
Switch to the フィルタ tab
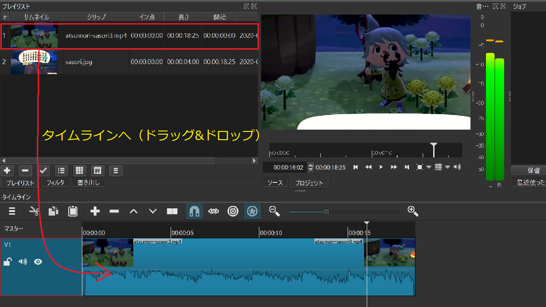(56, 182)
